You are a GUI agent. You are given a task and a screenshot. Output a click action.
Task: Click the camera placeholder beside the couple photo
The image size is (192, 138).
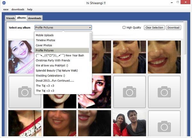[164, 123]
